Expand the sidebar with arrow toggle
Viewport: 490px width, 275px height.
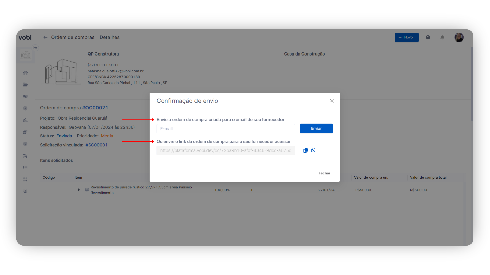(x=35, y=48)
